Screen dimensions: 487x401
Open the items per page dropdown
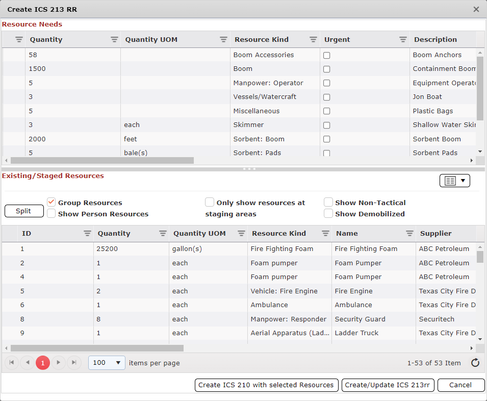106,363
